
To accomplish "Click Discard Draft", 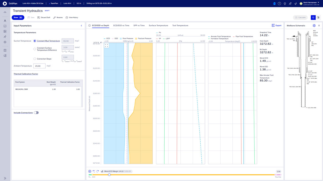I will pos(44,17).
